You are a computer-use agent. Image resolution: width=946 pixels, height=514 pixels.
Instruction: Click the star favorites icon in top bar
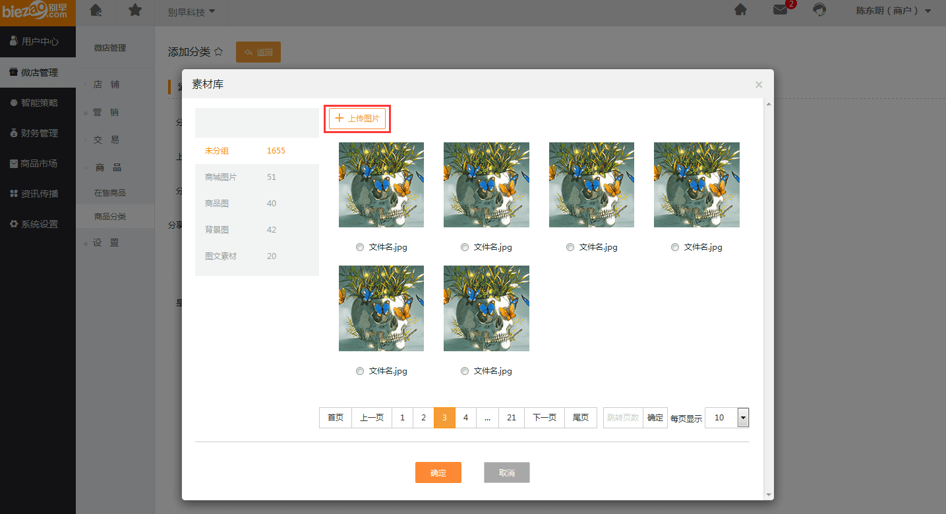tap(134, 10)
